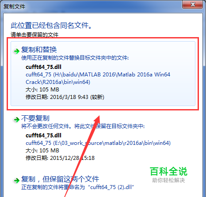The image size is (206, 197).
Task: Click the 修改日期: 2015/12/28 15:18 text
Action: tap(60, 158)
